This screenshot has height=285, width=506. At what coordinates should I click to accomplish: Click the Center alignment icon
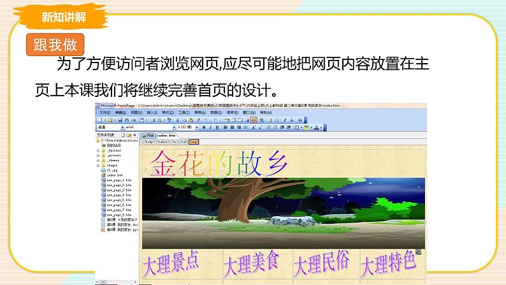(232, 128)
